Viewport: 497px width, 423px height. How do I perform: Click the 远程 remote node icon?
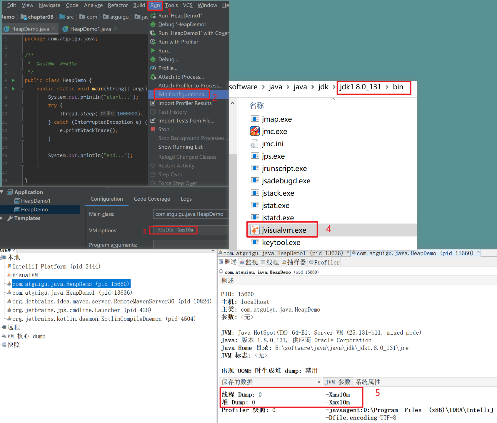point(4,327)
